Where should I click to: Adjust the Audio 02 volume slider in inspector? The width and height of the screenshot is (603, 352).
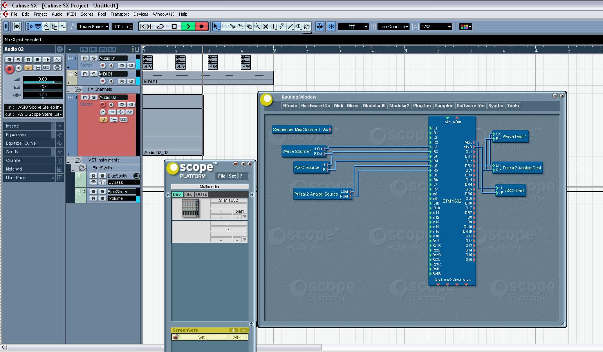(x=43, y=82)
